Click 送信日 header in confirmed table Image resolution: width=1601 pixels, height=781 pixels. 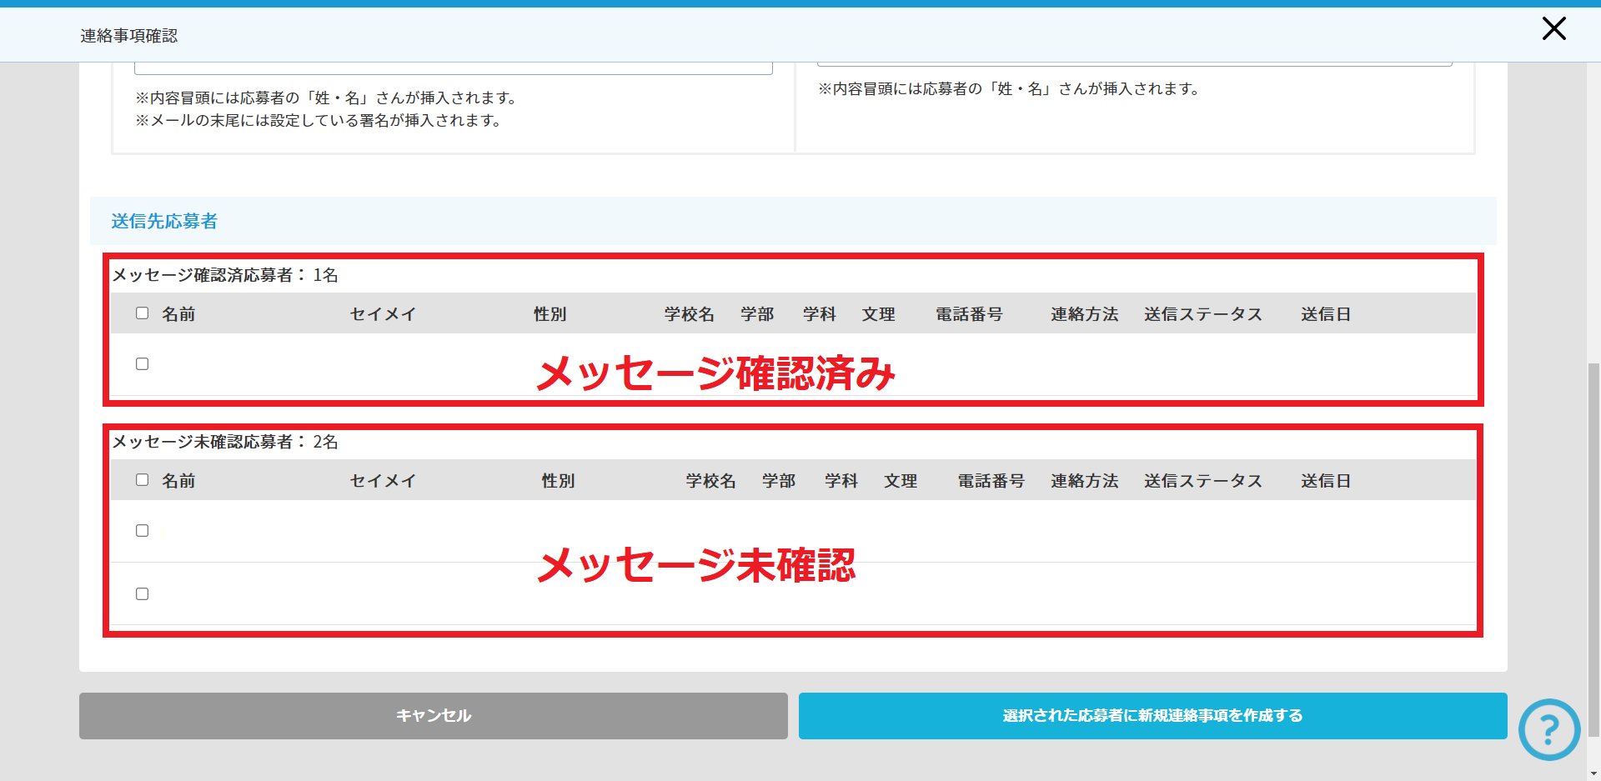point(1325,314)
